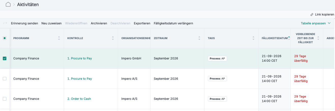335x111 pixels.
Task: Sort by Programm column arrows
Action: [x=59, y=38]
